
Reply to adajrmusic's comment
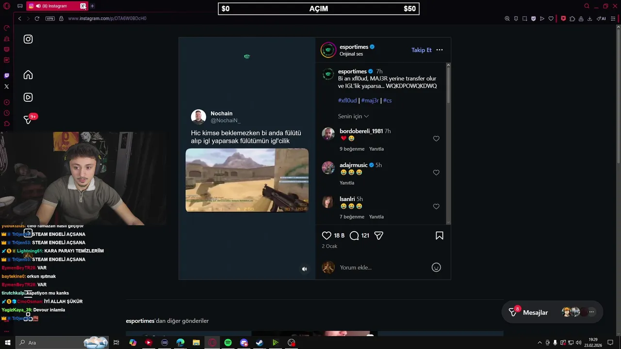pyautogui.click(x=347, y=183)
